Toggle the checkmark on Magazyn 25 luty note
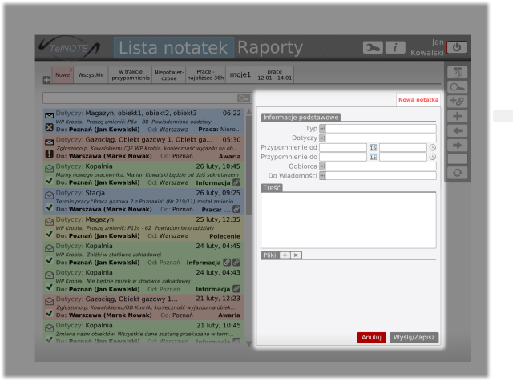 [50, 234]
